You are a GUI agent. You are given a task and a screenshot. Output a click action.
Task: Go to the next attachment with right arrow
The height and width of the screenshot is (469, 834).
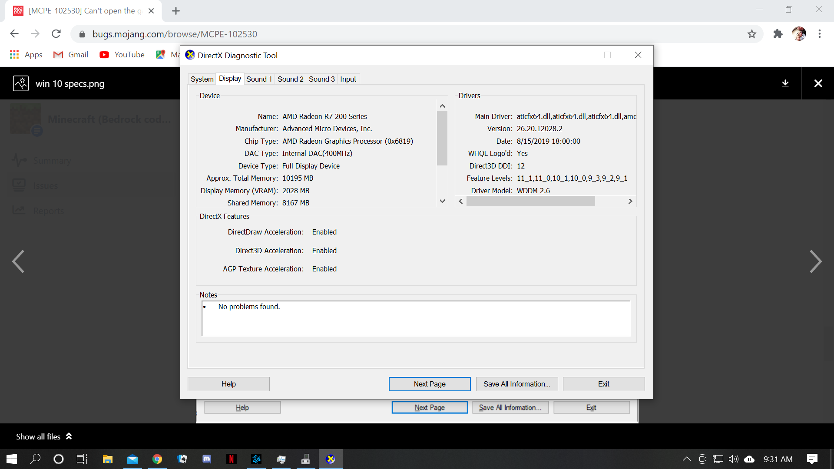pyautogui.click(x=815, y=261)
